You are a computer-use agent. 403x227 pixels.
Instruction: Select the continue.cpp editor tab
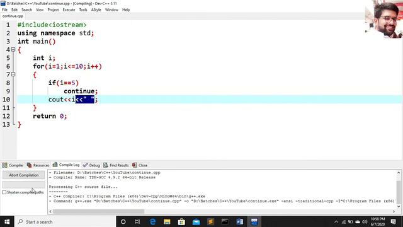(13, 16)
